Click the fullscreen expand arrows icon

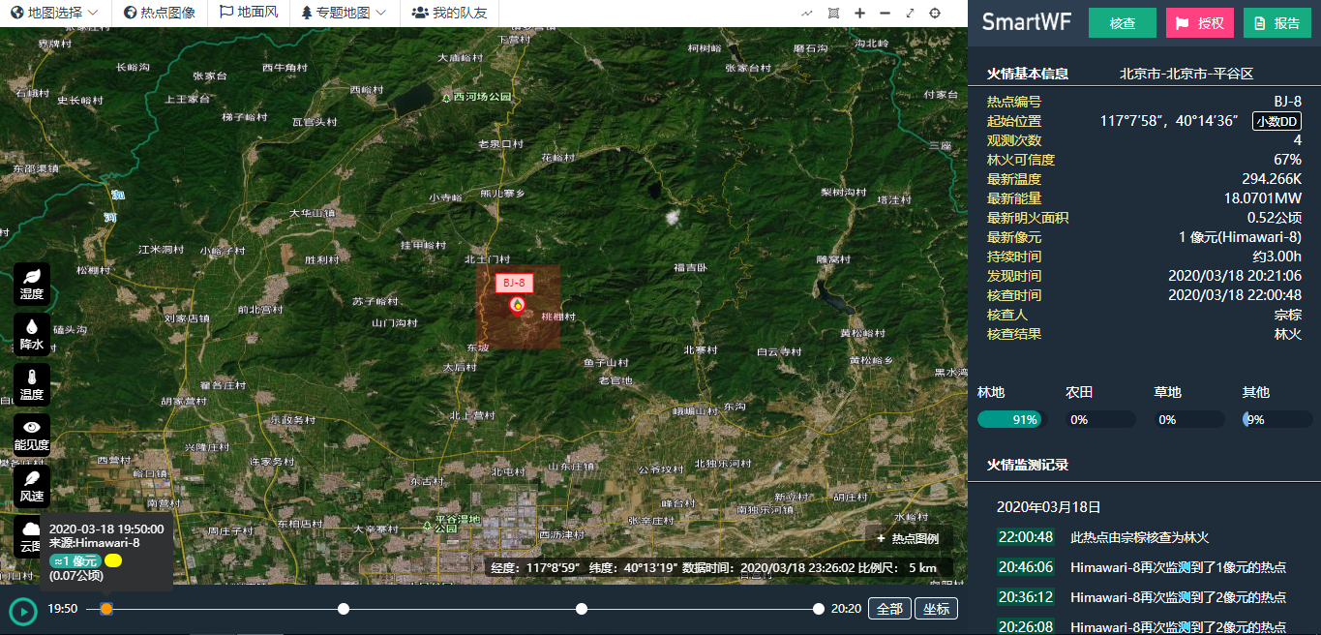(910, 14)
